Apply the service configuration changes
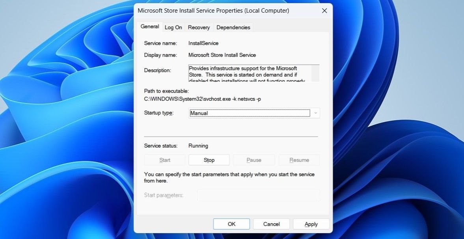Image resolution: width=464 pixels, height=239 pixels. (311, 224)
